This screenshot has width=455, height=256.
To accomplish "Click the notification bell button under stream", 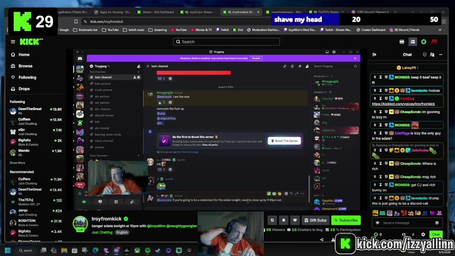I will tap(283, 220).
